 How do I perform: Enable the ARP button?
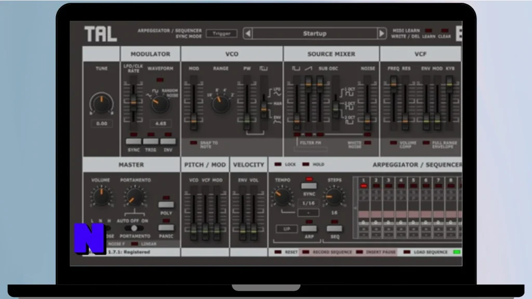[x=309, y=229]
